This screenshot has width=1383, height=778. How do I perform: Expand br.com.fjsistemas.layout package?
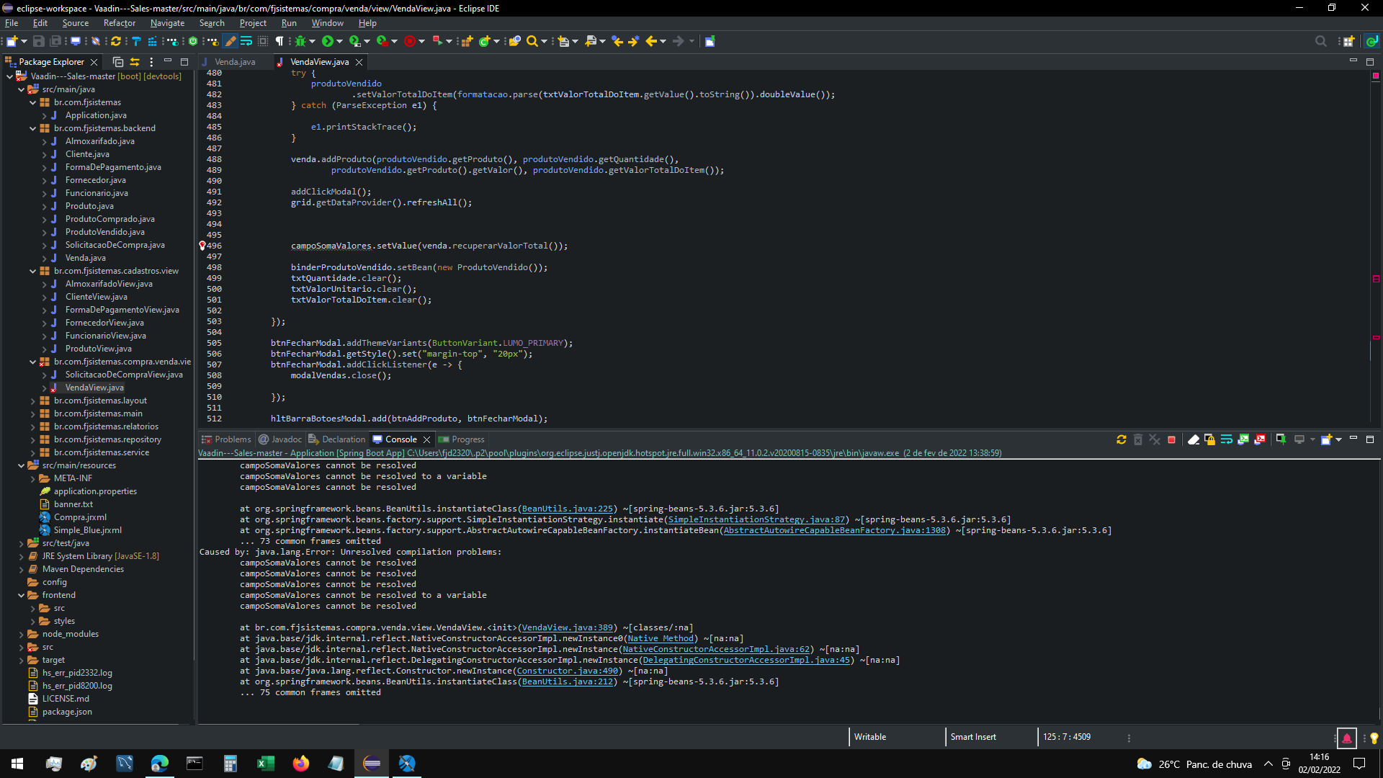(32, 401)
